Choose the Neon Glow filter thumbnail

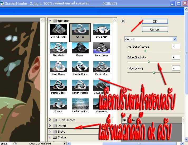[x=102, y=48]
